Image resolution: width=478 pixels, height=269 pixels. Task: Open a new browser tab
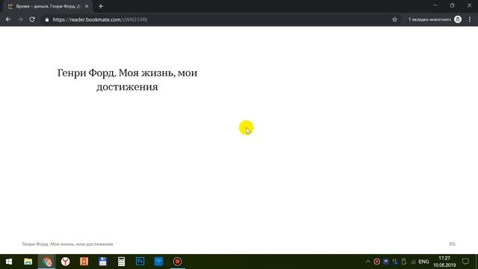click(x=101, y=7)
